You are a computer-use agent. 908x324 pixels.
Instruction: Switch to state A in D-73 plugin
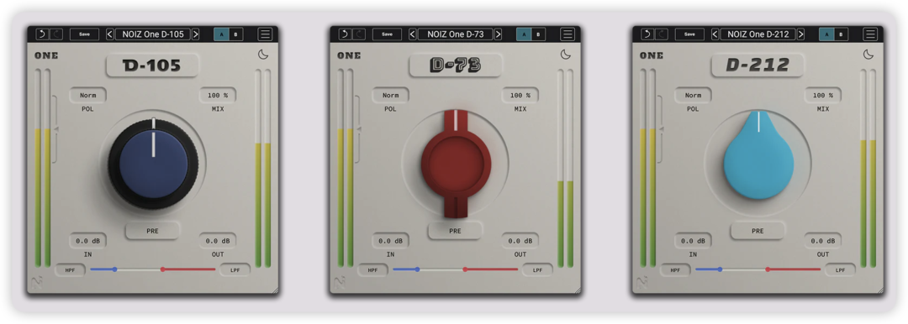[x=524, y=34]
